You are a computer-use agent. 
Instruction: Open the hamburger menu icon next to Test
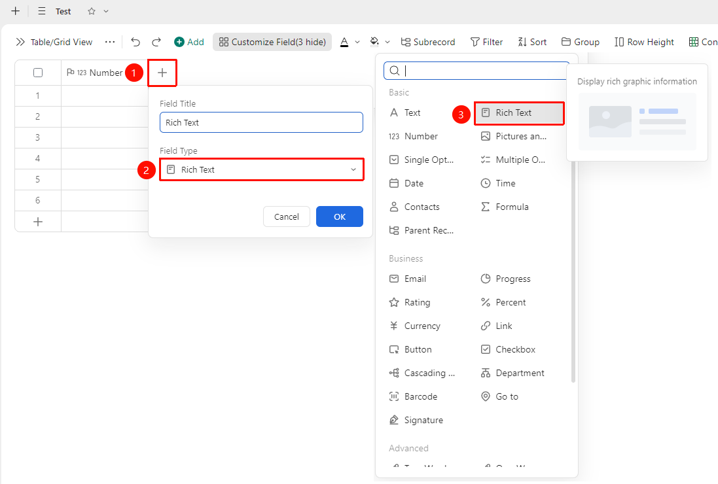pyautogui.click(x=42, y=11)
